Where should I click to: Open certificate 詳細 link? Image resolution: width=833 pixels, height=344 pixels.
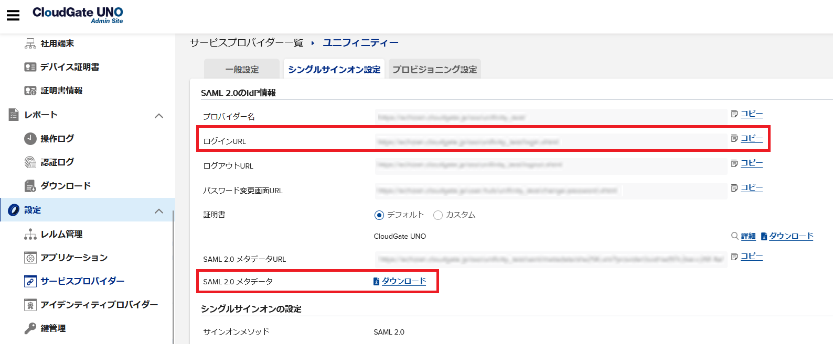click(748, 236)
